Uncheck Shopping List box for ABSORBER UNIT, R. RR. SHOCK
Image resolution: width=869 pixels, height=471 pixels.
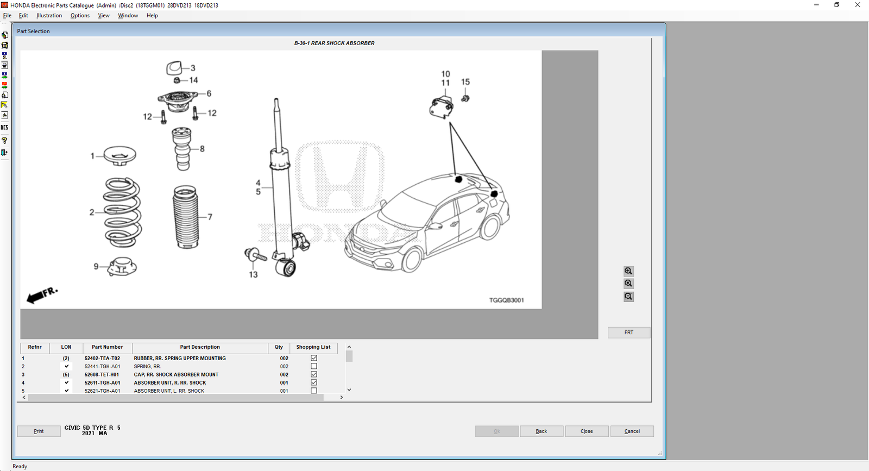tap(313, 382)
